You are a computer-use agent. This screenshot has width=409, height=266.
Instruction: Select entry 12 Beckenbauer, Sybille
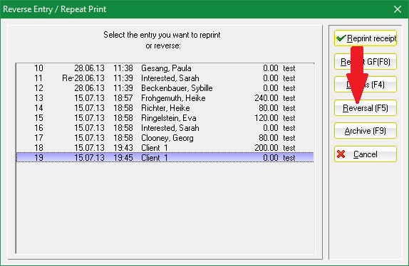[x=165, y=88]
